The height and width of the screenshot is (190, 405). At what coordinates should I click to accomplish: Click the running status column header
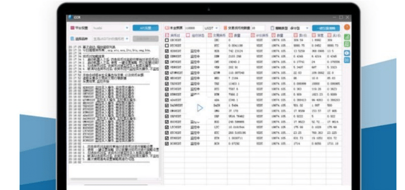196,35
